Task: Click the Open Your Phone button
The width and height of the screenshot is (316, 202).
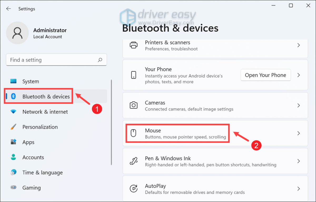Action: [265, 75]
